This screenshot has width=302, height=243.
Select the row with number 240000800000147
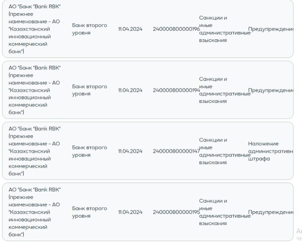pyautogui.click(x=148, y=151)
